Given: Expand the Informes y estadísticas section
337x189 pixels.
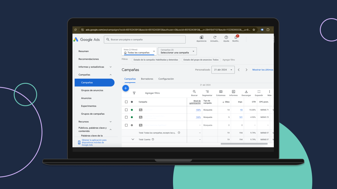Looking at the screenshot, I should 110,67.
